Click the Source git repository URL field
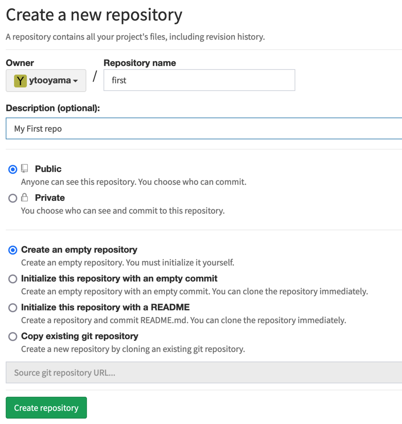402x424 pixels. click(x=204, y=372)
